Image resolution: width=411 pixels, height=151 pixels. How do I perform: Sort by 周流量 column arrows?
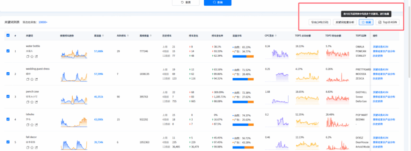point(103,36)
